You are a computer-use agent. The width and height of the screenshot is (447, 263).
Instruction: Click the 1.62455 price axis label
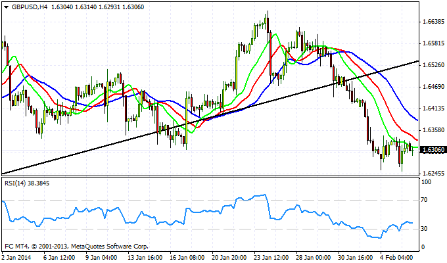click(x=433, y=174)
